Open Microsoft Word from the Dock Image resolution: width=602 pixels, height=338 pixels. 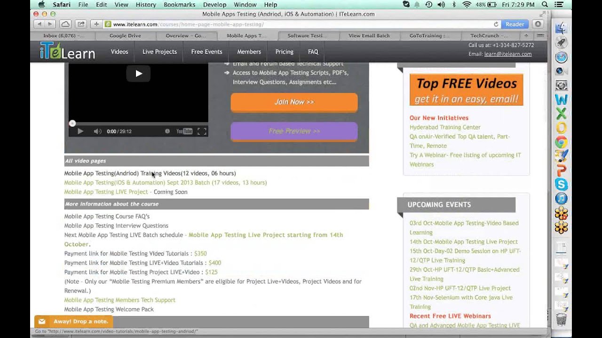click(x=561, y=100)
